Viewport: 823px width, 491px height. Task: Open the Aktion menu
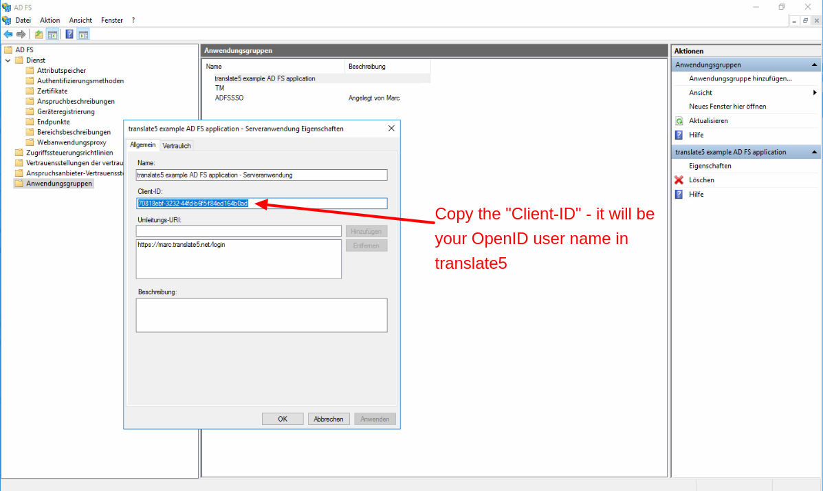point(50,21)
